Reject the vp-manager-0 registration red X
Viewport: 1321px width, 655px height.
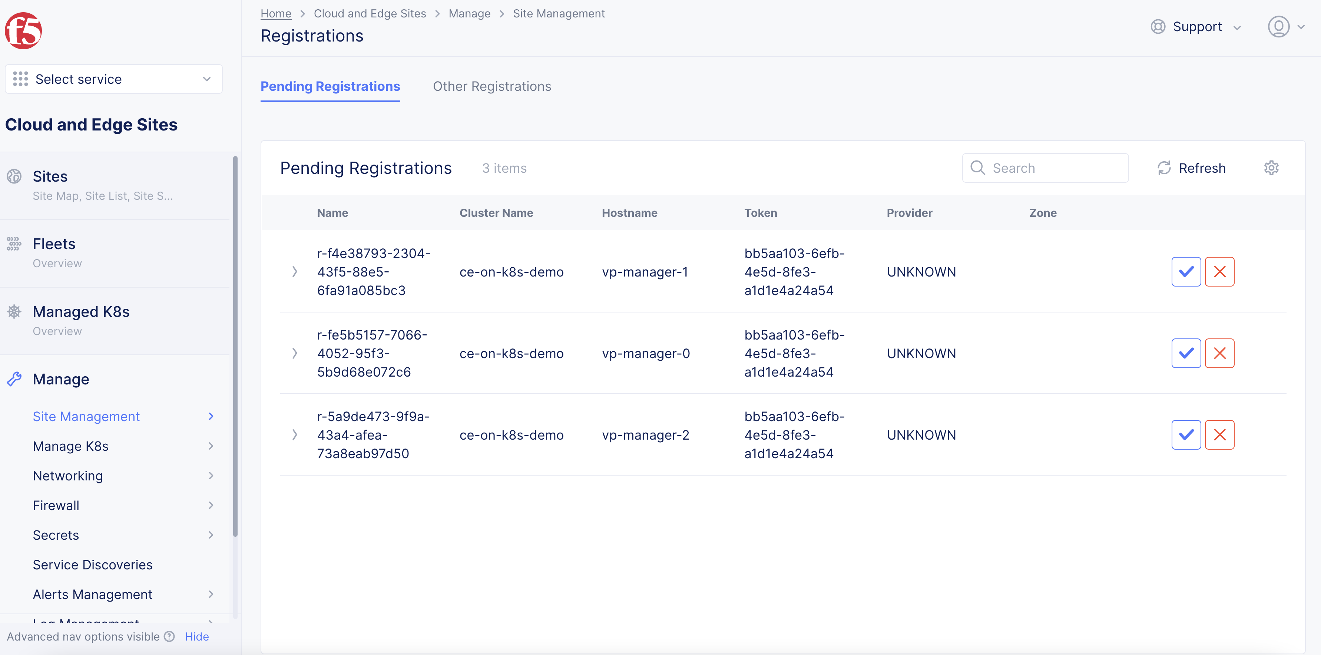tap(1219, 353)
